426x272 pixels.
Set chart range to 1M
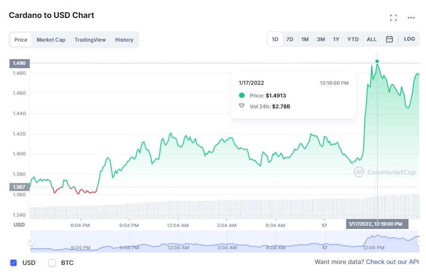pyautogui.click(x=305, y=39)
